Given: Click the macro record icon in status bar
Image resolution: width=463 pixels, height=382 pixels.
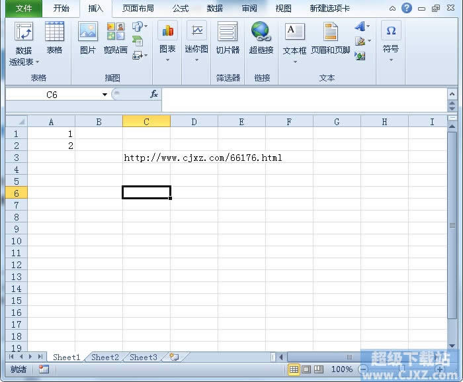Looking at the screenshot, I should click(44, 369).
